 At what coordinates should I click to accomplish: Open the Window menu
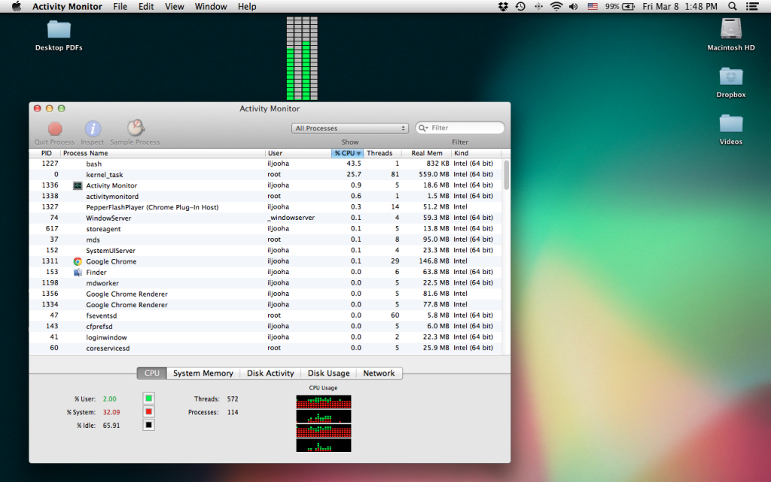pyautogui.click(x=211, y=6)
